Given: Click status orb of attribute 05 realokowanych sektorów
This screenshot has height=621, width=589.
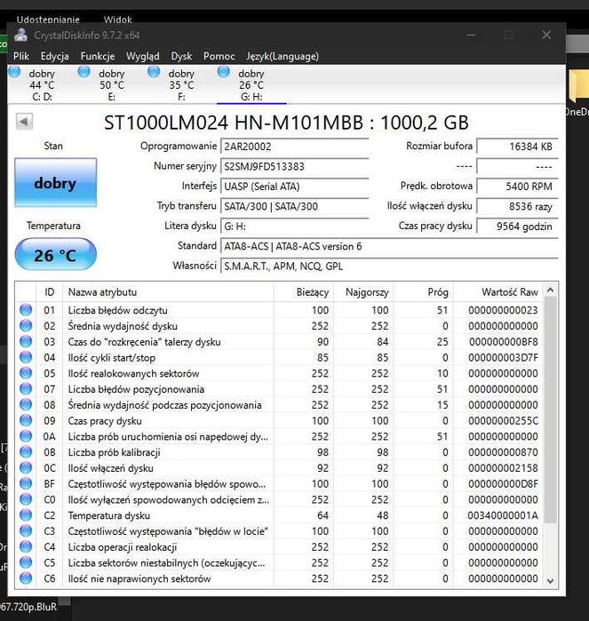Looking at the screenshot, I should [x=26, y=373].
